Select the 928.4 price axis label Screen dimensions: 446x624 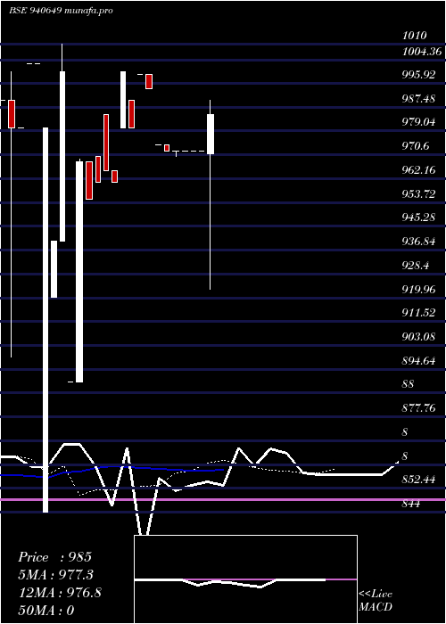(416, 265)
